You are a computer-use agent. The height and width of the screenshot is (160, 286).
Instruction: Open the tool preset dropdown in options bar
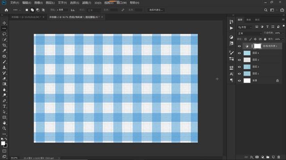point(17,10)
